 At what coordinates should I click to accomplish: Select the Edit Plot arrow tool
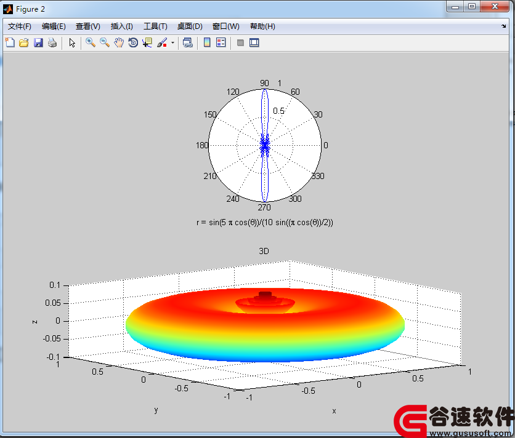coord(72,42)
